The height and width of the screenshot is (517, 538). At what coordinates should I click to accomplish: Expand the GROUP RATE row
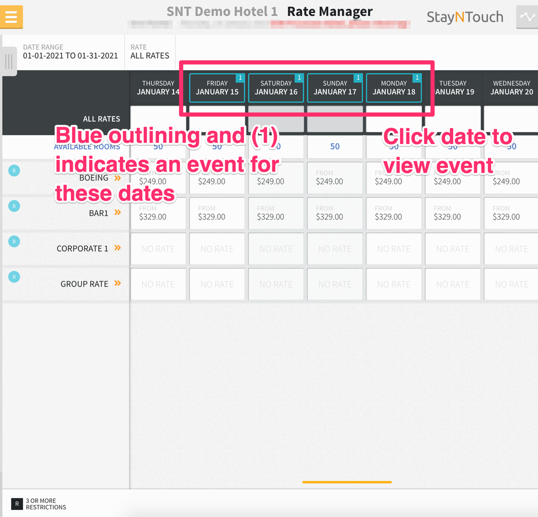[118, 283]
